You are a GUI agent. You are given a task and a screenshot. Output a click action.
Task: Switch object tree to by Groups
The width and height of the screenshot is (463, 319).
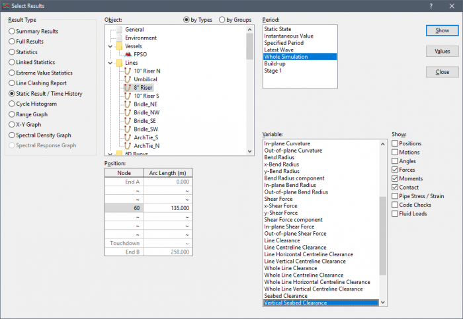pyautogui.click(x=235, y=20)
